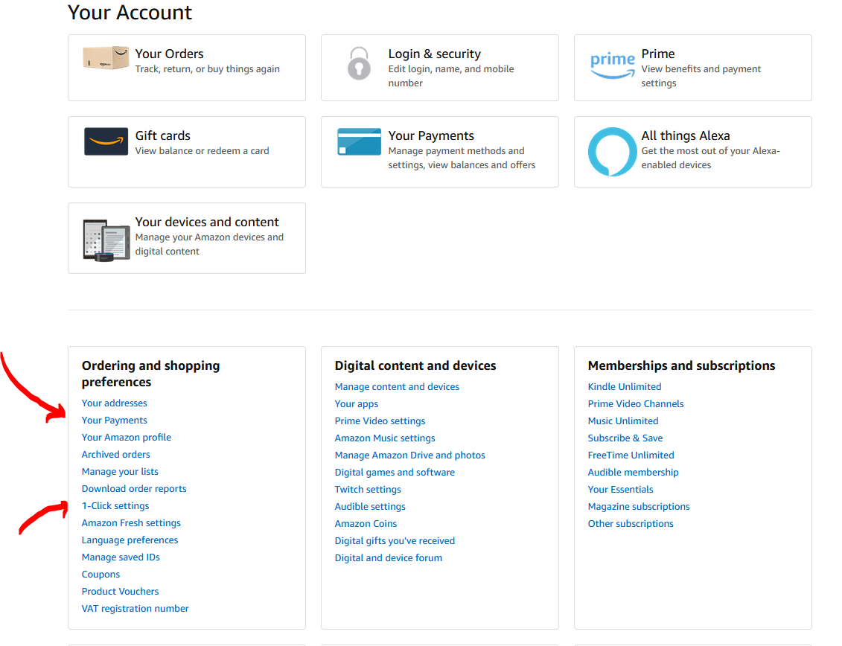This screenshot has height=646, width=842.
Task: Open Audible membership link
Action: 633,473
